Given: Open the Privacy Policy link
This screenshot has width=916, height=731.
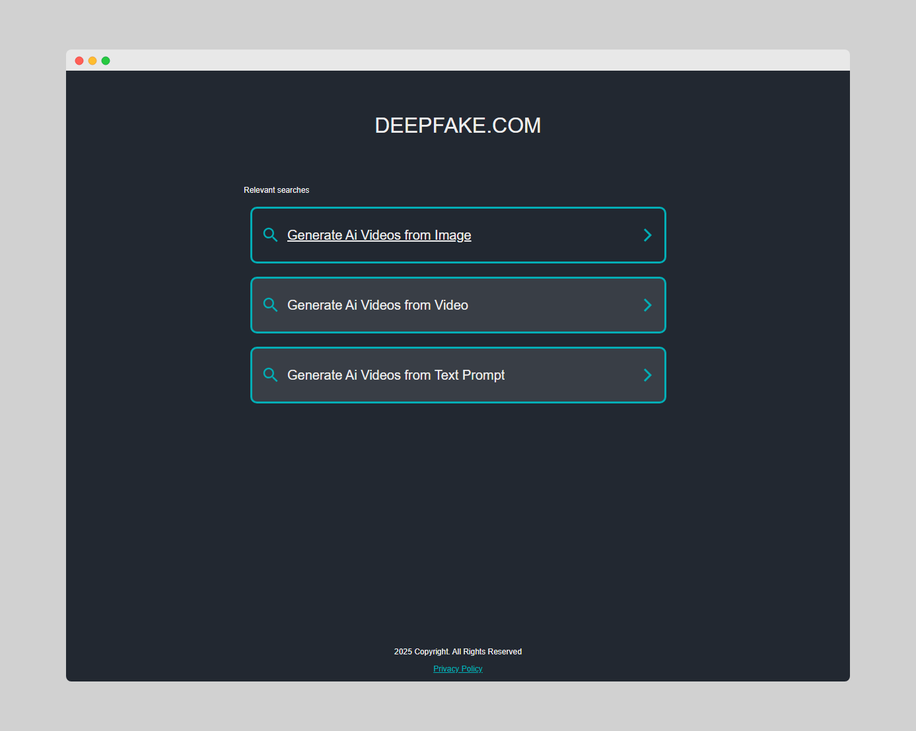Looking at the screenshot, I should [x=458, y=669].
